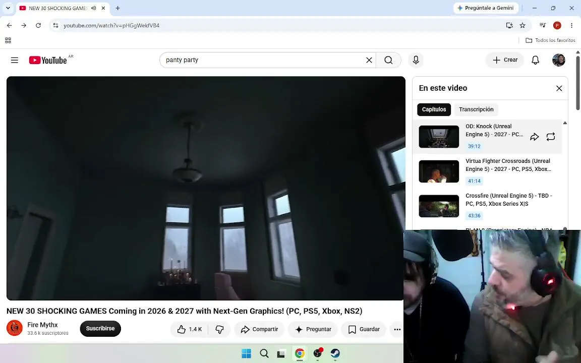This screenshot has height=363, width=581.
Task: Open the Virtua Fighter Crossroads chapter thumbnail
Action: (439, 171)
